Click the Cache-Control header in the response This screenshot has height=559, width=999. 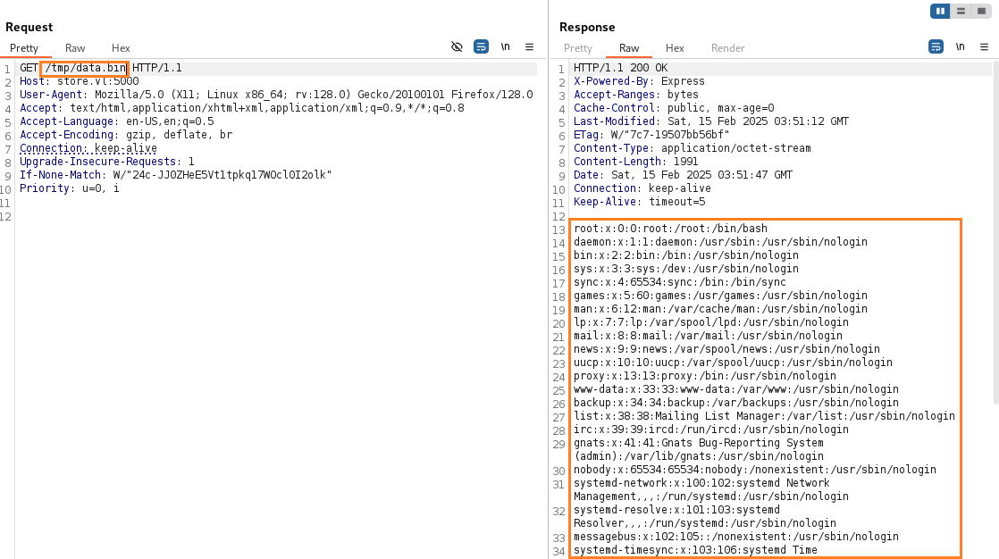tap(674, 107)
